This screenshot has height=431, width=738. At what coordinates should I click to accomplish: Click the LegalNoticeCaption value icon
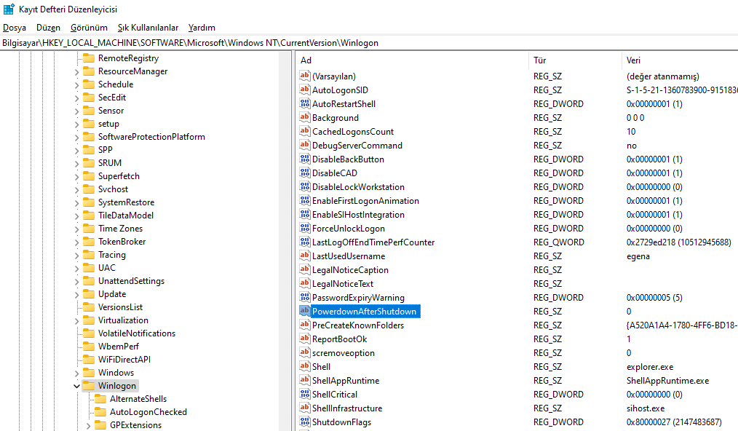[304, 269]
